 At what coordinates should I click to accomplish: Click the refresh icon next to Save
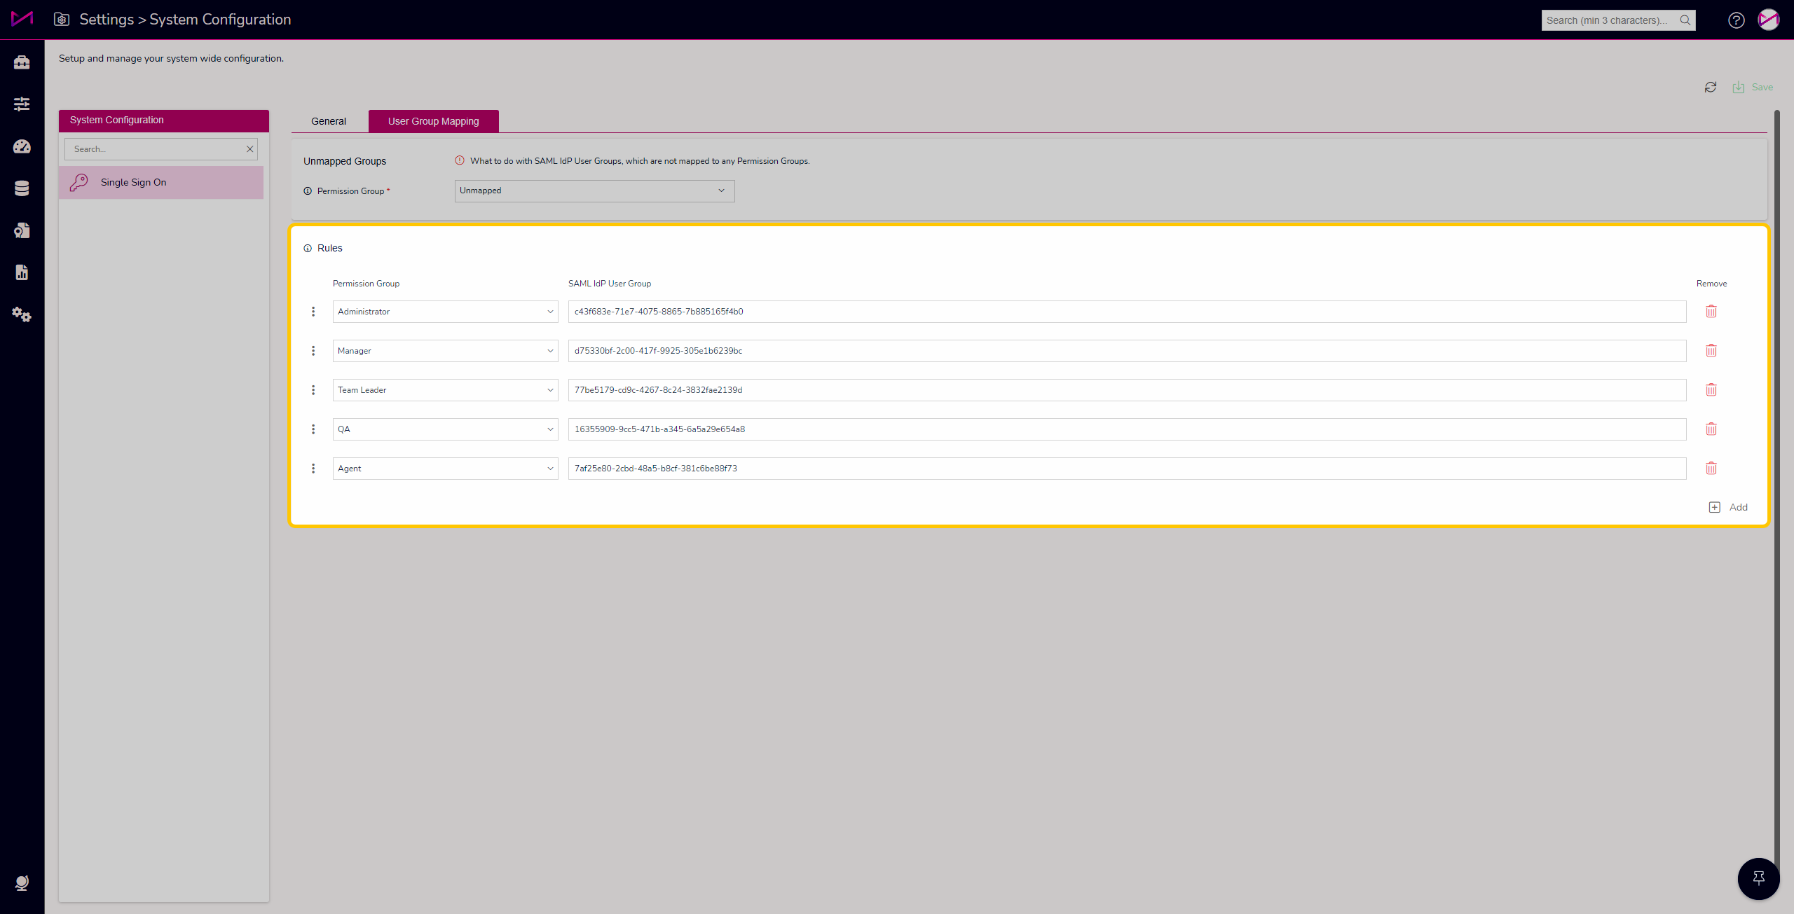(x=1711, y=88)
